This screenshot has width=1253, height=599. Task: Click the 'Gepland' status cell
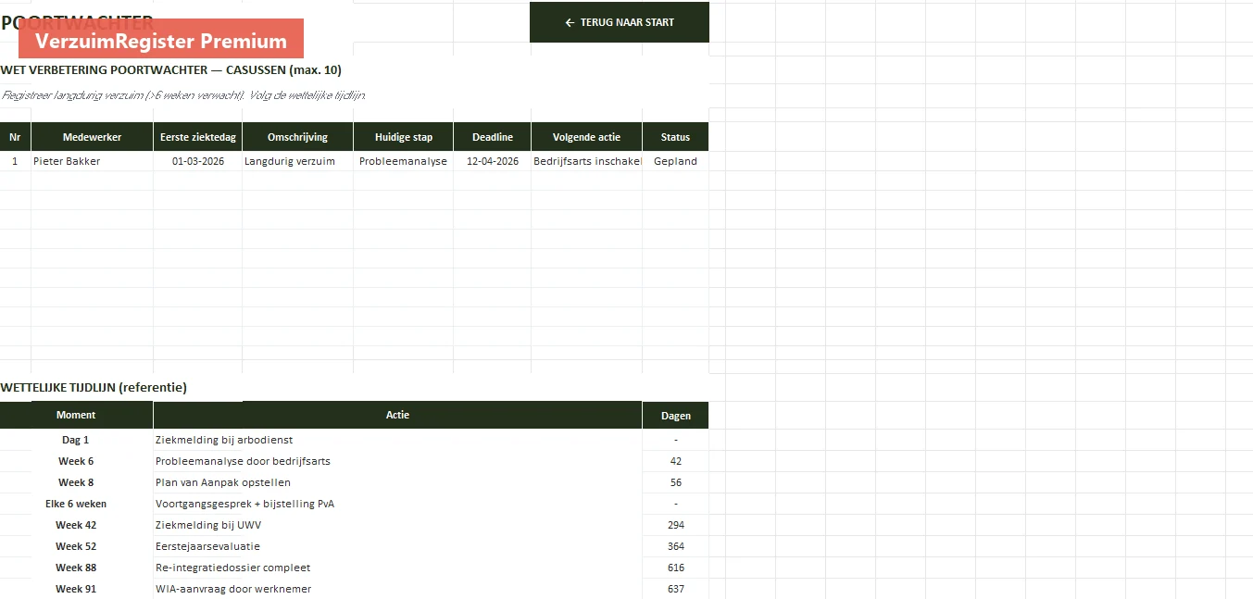click(675, 161)
